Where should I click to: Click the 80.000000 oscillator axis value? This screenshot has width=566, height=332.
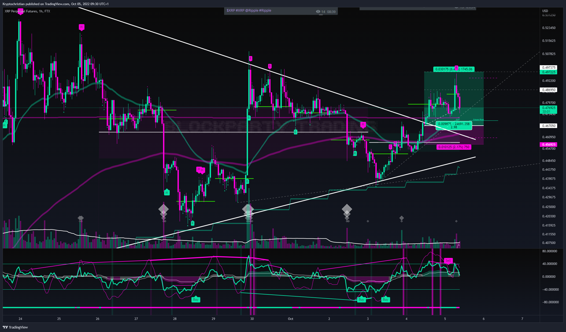pyautogui.click(x=550, y=251)
